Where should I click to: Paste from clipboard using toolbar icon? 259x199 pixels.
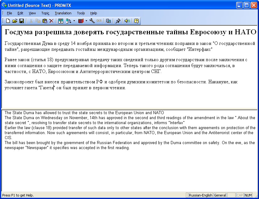tap(45, 21)
